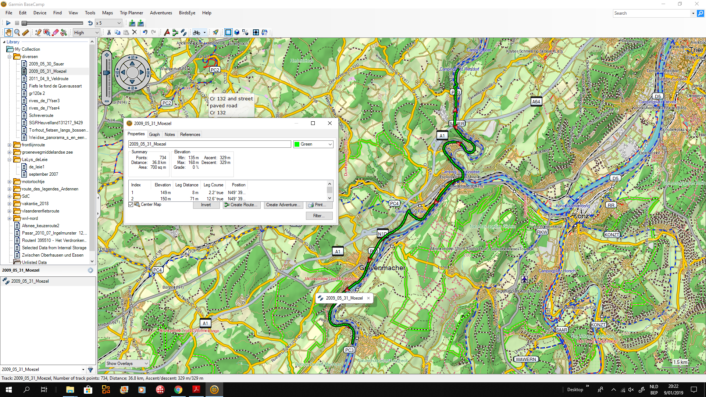Select the Hand pan tool

pyautogui.click(x=8, y=32)
